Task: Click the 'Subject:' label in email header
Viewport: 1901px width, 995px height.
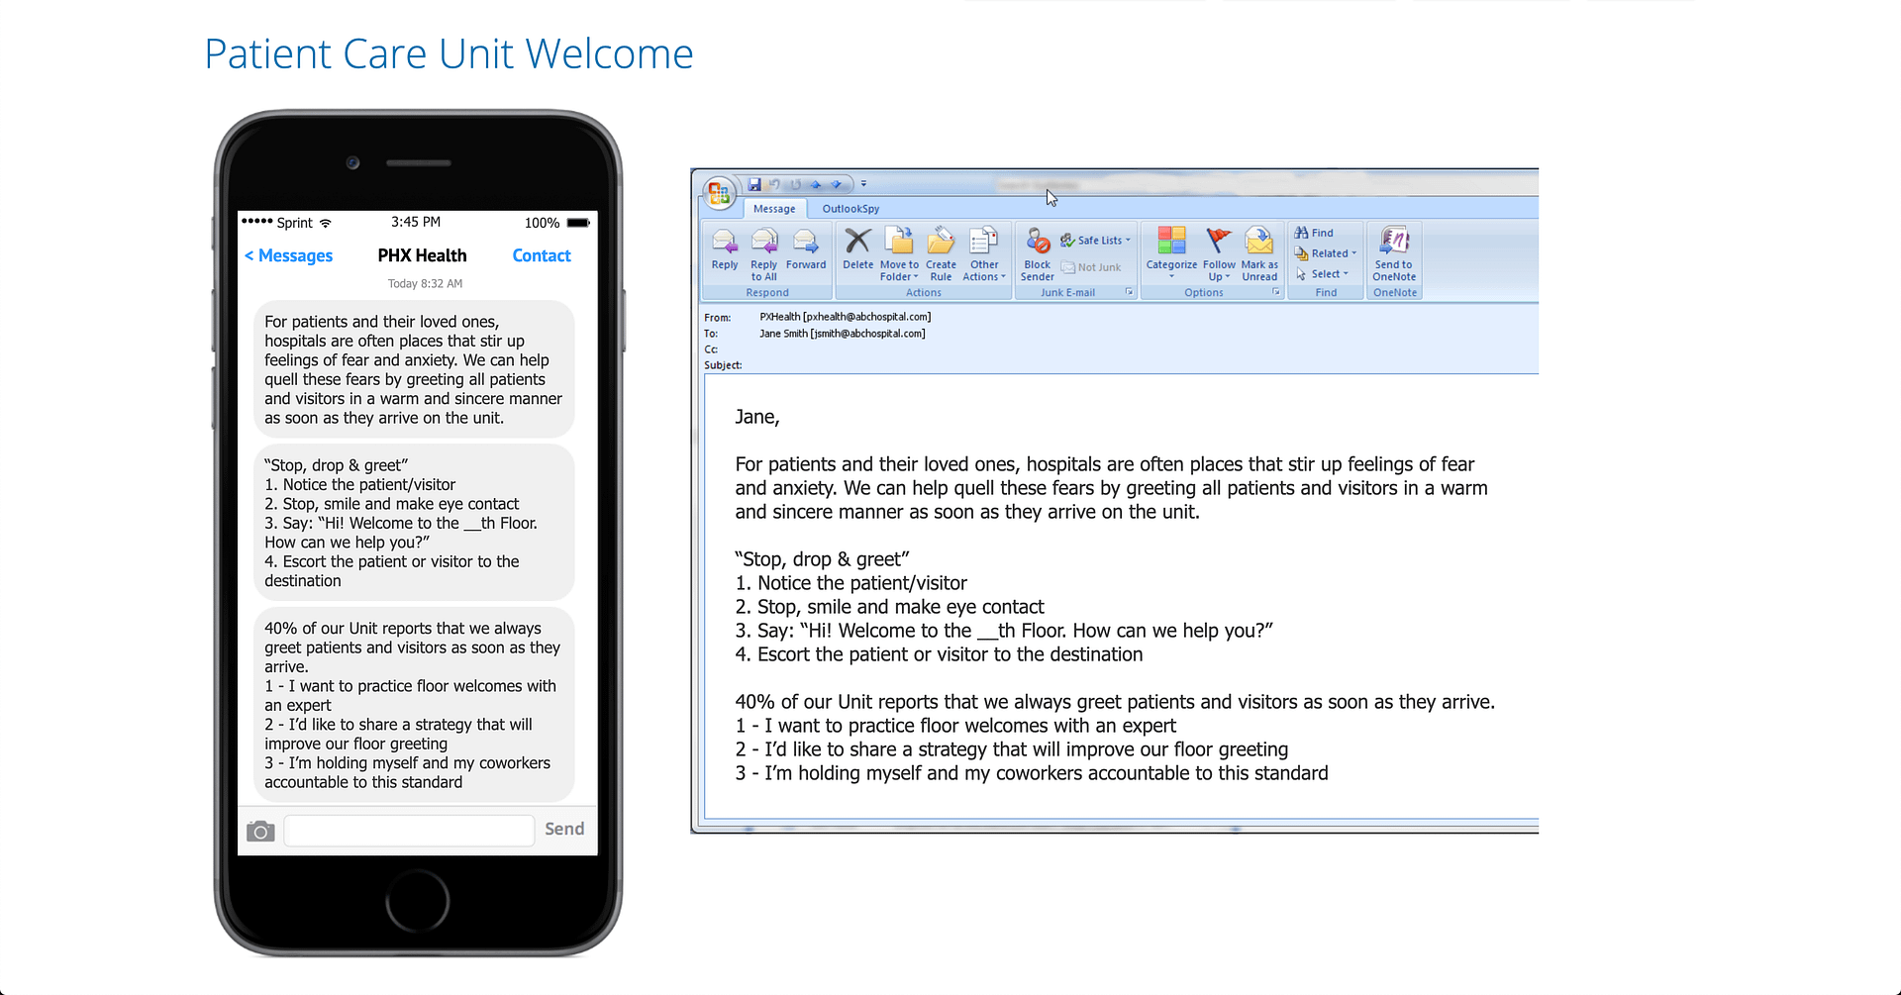Action: [723, 365]
